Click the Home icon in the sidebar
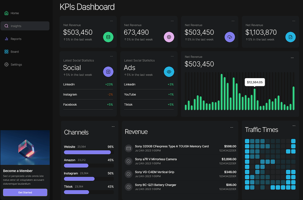 point(6,13)
